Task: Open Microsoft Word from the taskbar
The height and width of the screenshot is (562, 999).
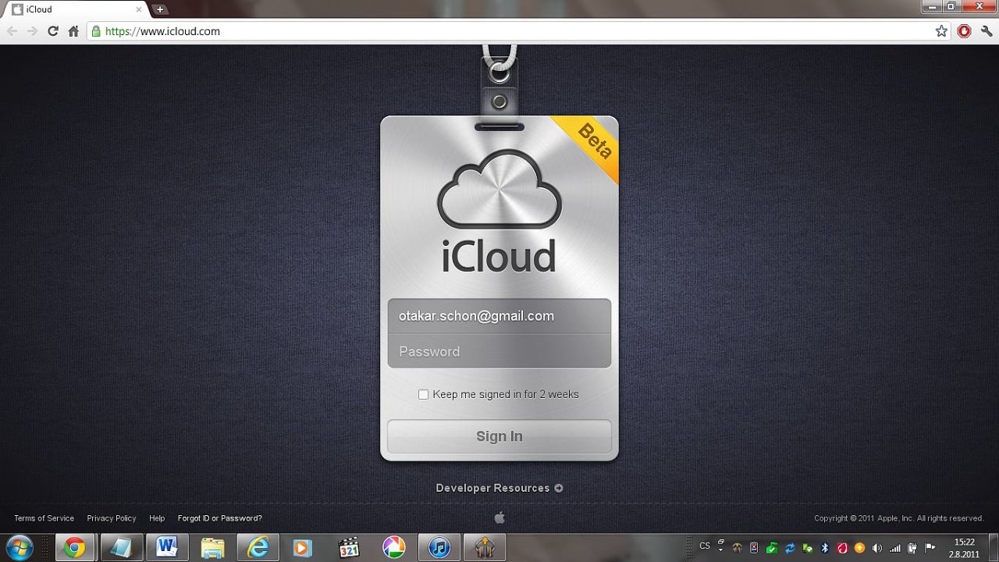Action: (x=166, y=548)
